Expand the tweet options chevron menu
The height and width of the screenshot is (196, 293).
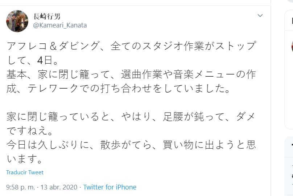pyautogui.click(x=260, y=16)
